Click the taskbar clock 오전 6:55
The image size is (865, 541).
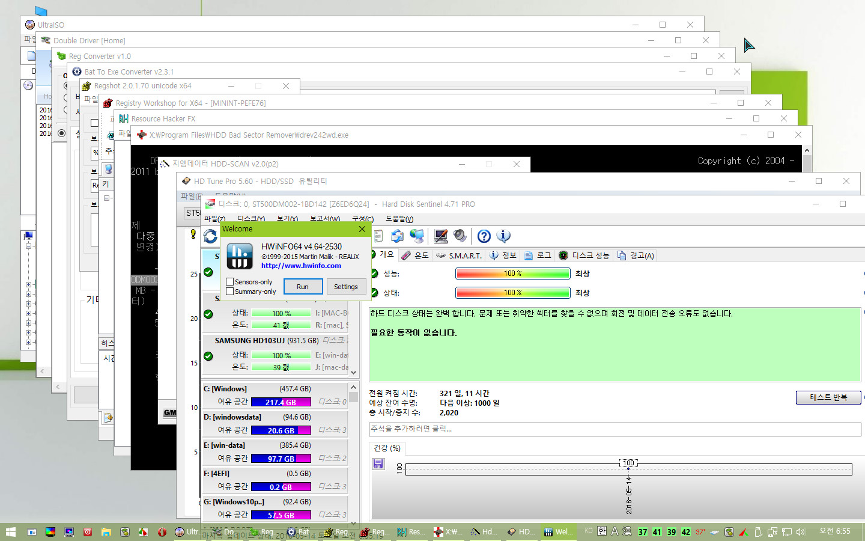(835, 531)
